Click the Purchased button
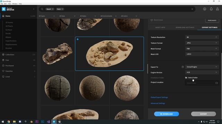 coord(212,20)
